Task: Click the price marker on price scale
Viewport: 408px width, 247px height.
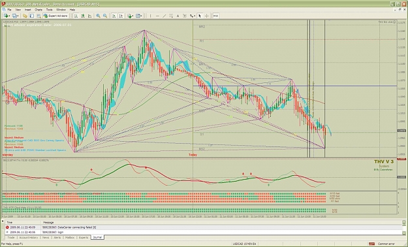Action: pyautogui.click(x=401, y=131)
